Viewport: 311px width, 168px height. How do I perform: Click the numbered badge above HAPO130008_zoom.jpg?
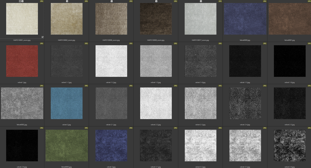(x=156, y=1)
